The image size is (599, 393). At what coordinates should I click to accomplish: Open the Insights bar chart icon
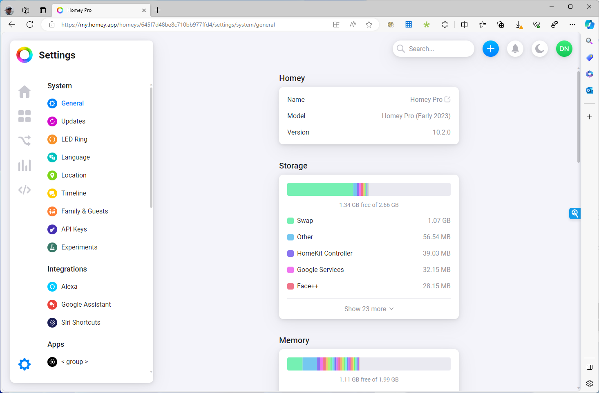(x=25, y=165)
